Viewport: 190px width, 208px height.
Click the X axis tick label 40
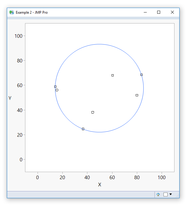tap(87, 177)
